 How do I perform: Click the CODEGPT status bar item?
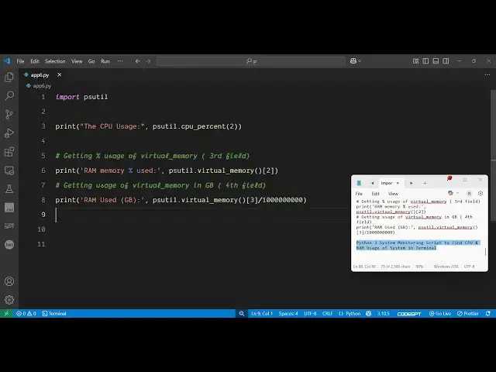(409, 314)
